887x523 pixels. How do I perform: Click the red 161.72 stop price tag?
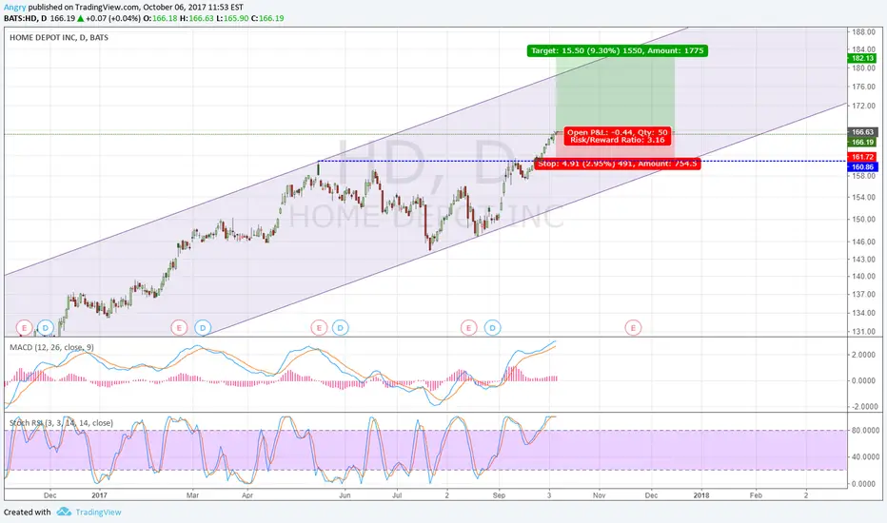point(862,157)
